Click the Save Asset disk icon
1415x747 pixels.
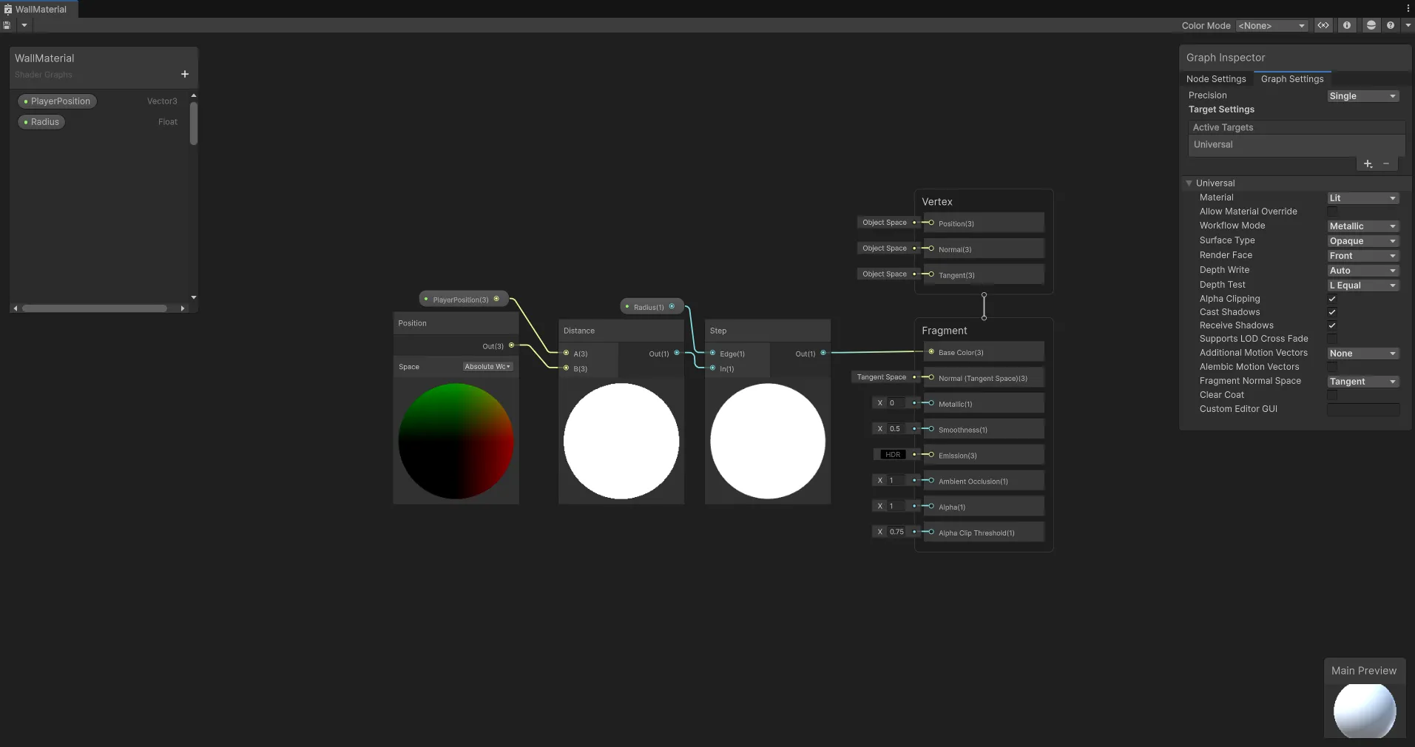click(x=7, y=25)
